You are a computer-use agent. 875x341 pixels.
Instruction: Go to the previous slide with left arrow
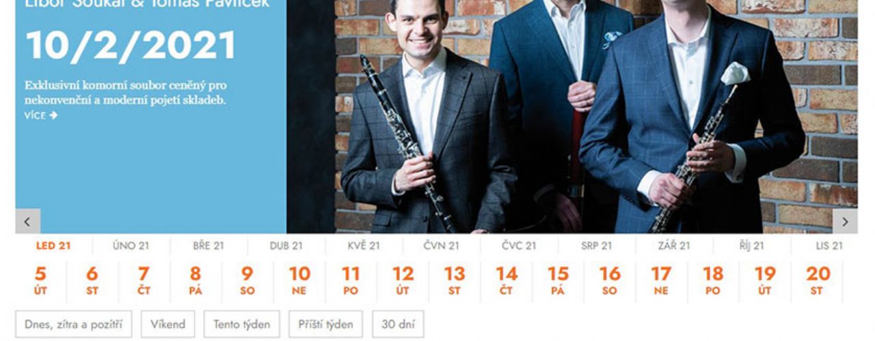coord(27,221)
